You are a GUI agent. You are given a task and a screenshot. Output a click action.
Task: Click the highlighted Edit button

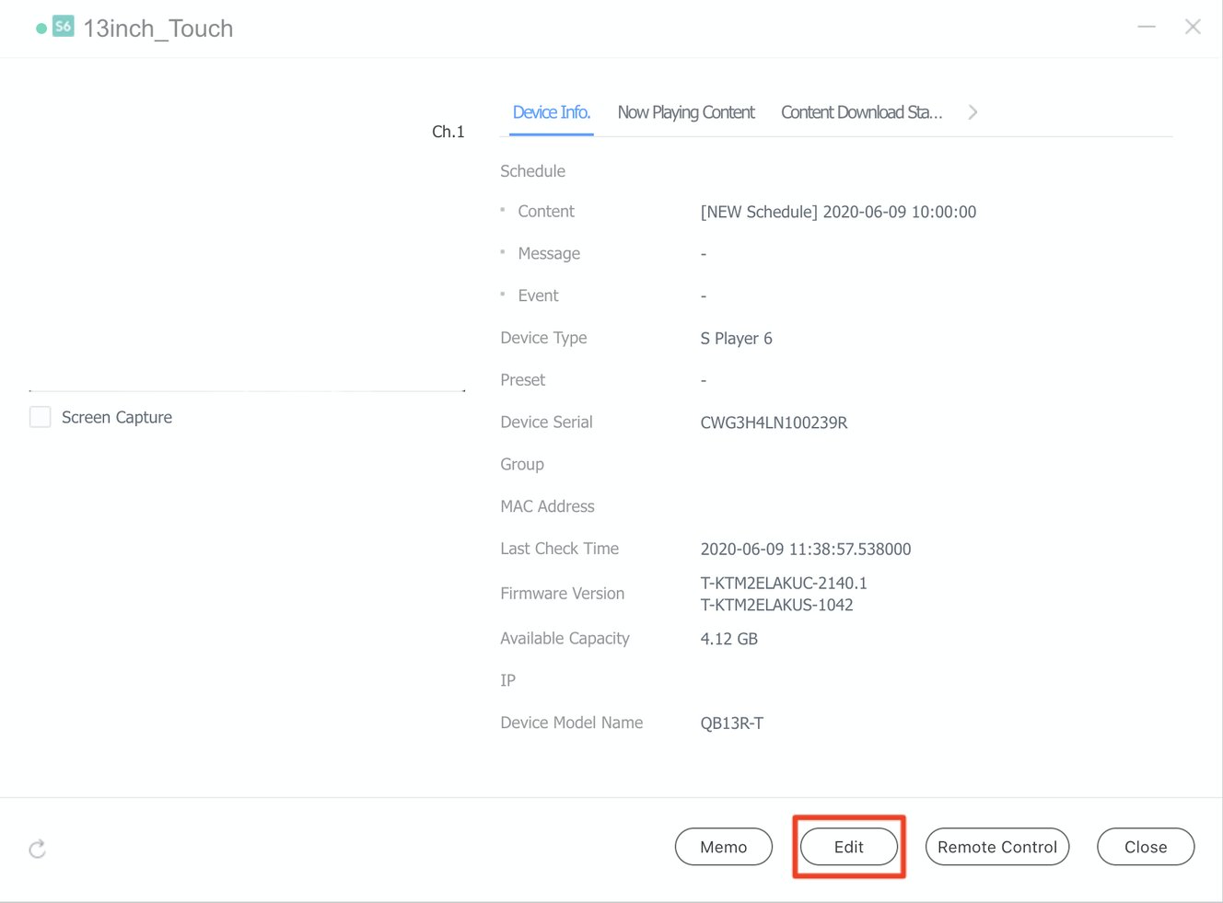848,846
